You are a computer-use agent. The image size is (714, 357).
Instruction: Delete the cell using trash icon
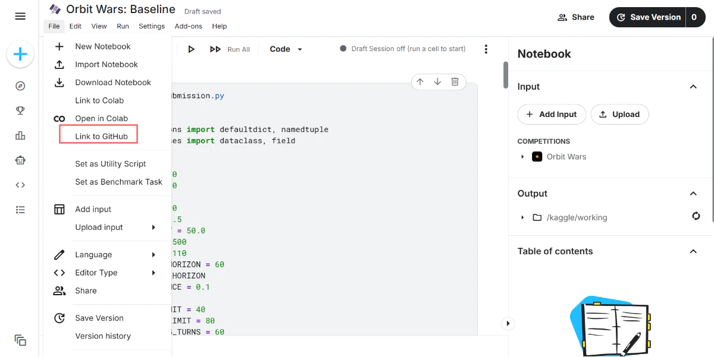(455, 82)
